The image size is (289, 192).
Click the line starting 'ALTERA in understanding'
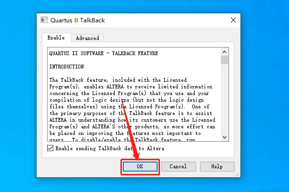click(132, 120)
